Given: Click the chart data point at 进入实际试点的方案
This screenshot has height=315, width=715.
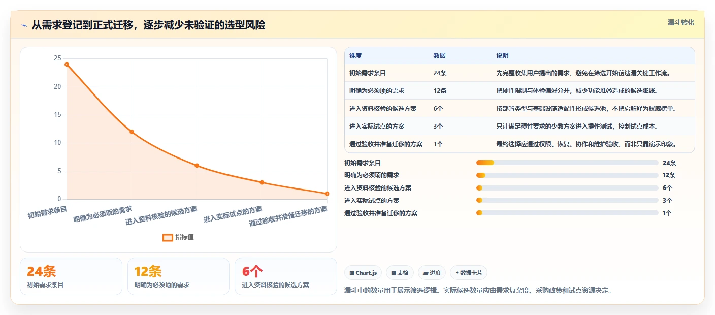Looking at the screenshot, I should click(262, 182).
